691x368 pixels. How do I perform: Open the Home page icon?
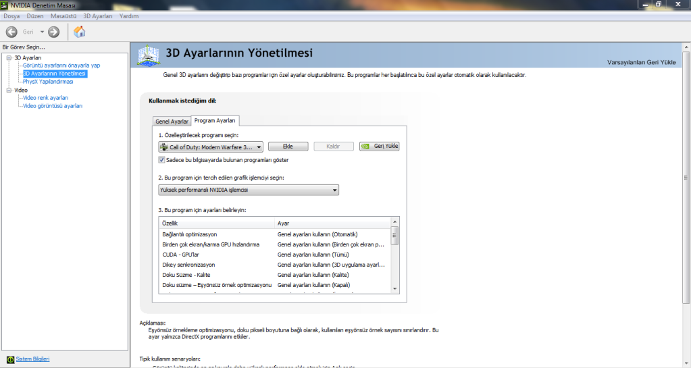79,32
